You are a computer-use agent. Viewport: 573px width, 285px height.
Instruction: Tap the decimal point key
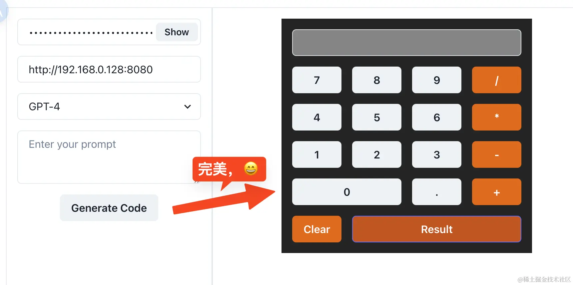[x=436, y=192]
